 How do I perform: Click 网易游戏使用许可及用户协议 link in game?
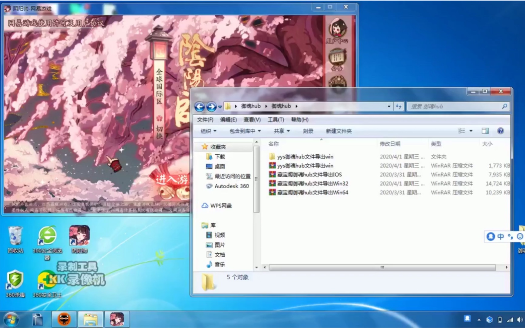coord(56,23)
